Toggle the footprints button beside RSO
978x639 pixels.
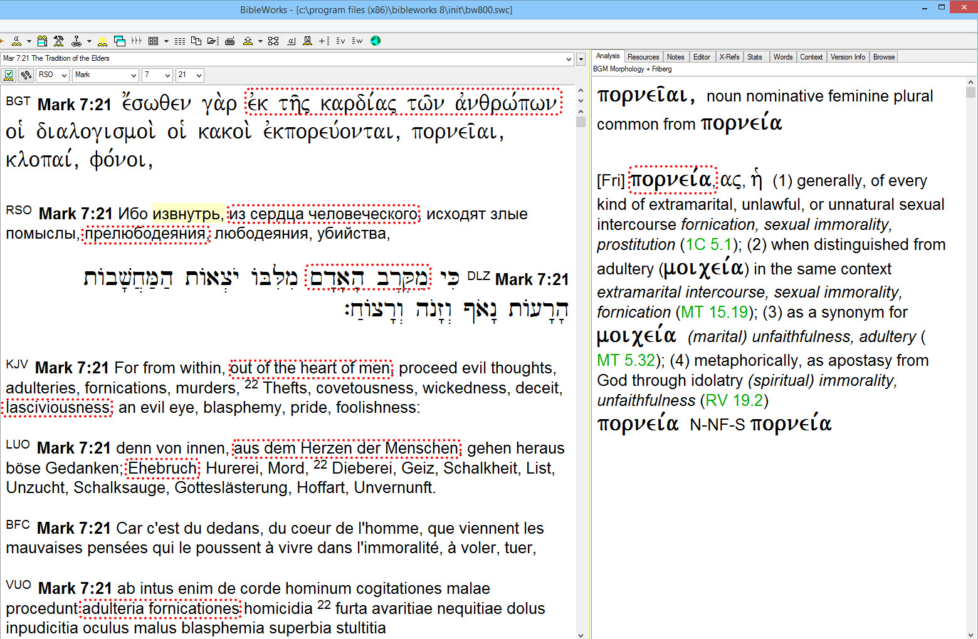click(x=26, y=75)
